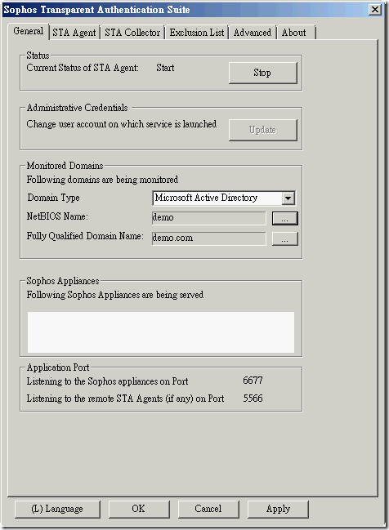
Task: Browse for the Fully Qualified Domain Name
Action: tap(285, 238)
